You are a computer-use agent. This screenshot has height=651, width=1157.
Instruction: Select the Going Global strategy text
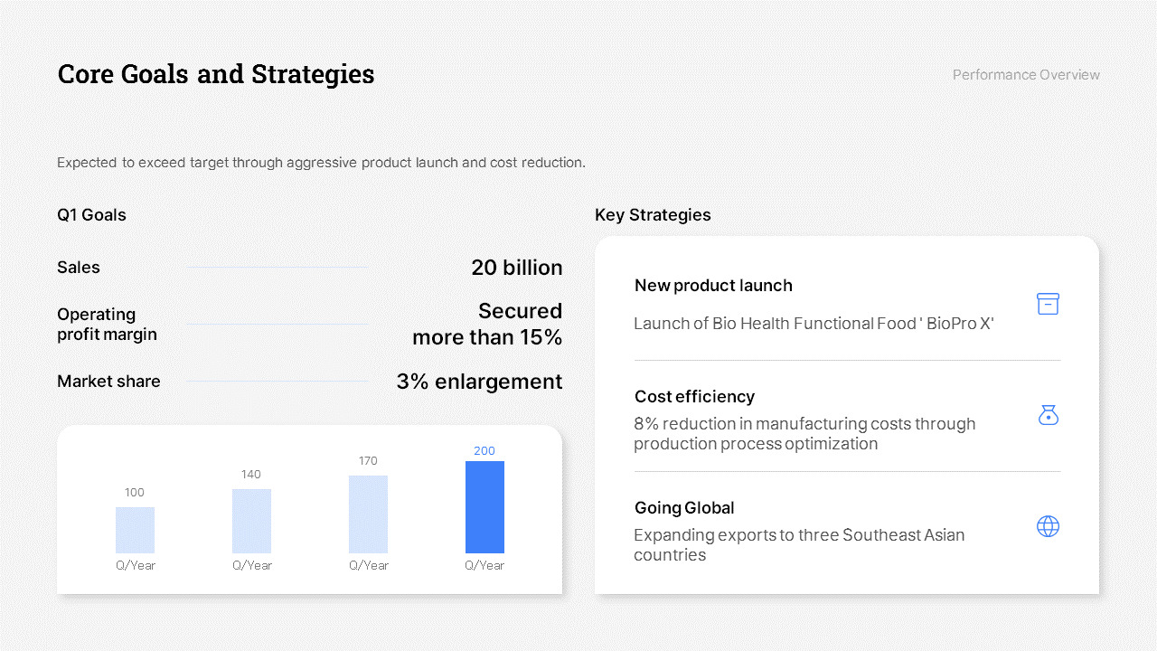684,507
